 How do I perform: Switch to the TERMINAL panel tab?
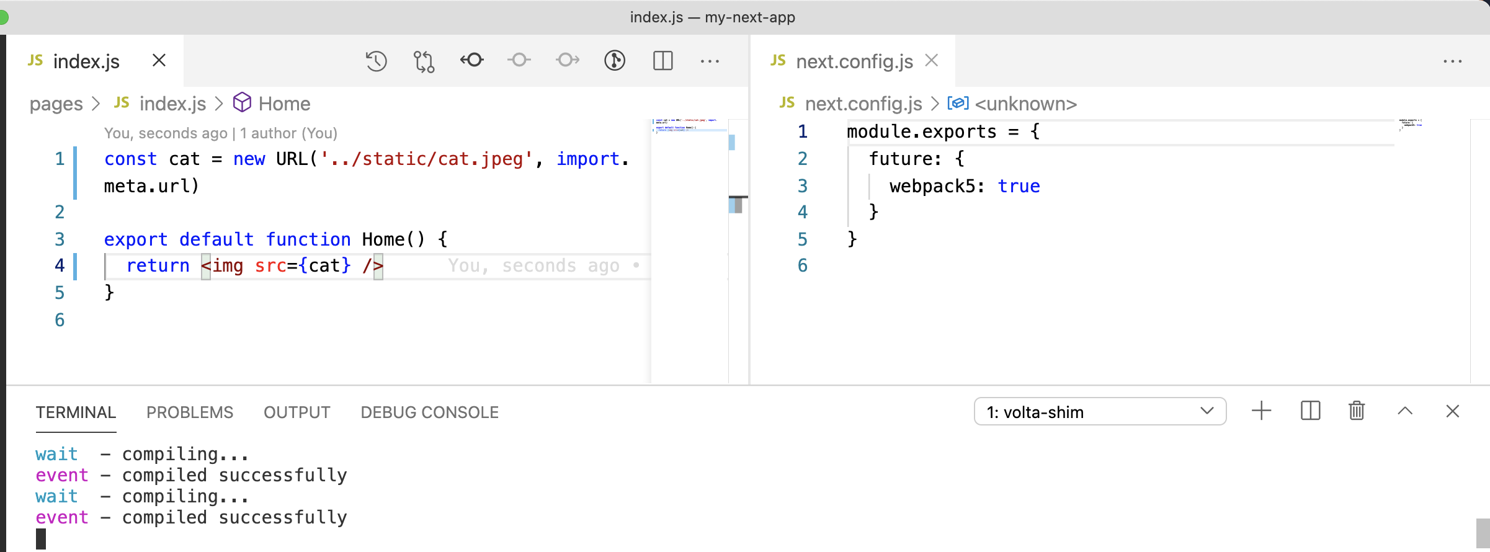76,412
